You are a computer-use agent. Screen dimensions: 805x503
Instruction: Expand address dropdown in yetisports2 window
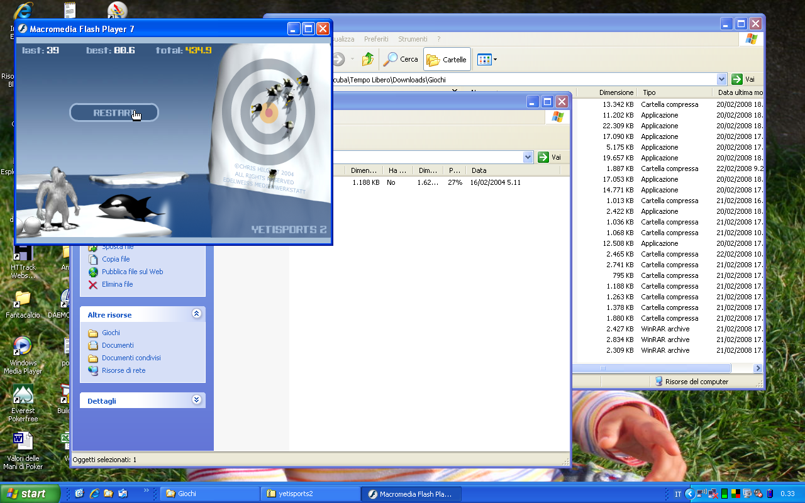point(528,157)
